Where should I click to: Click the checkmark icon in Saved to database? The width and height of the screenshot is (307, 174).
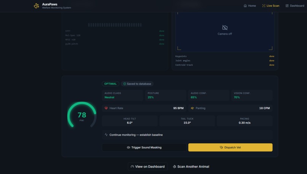[125, 84]
